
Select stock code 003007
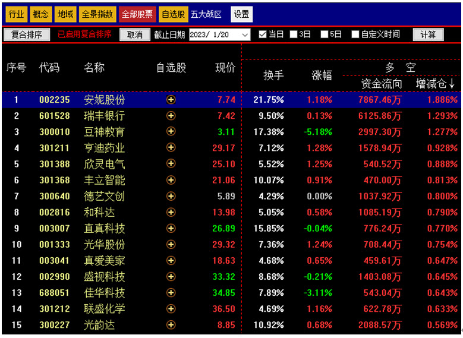click(x=55, y=228)
